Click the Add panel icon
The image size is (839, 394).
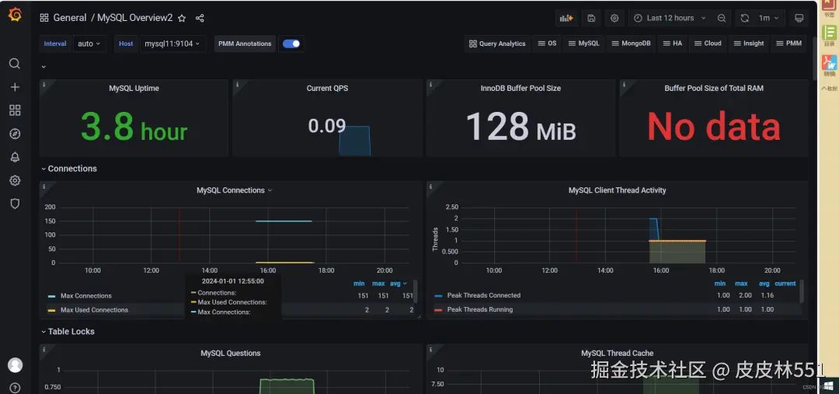566,18
